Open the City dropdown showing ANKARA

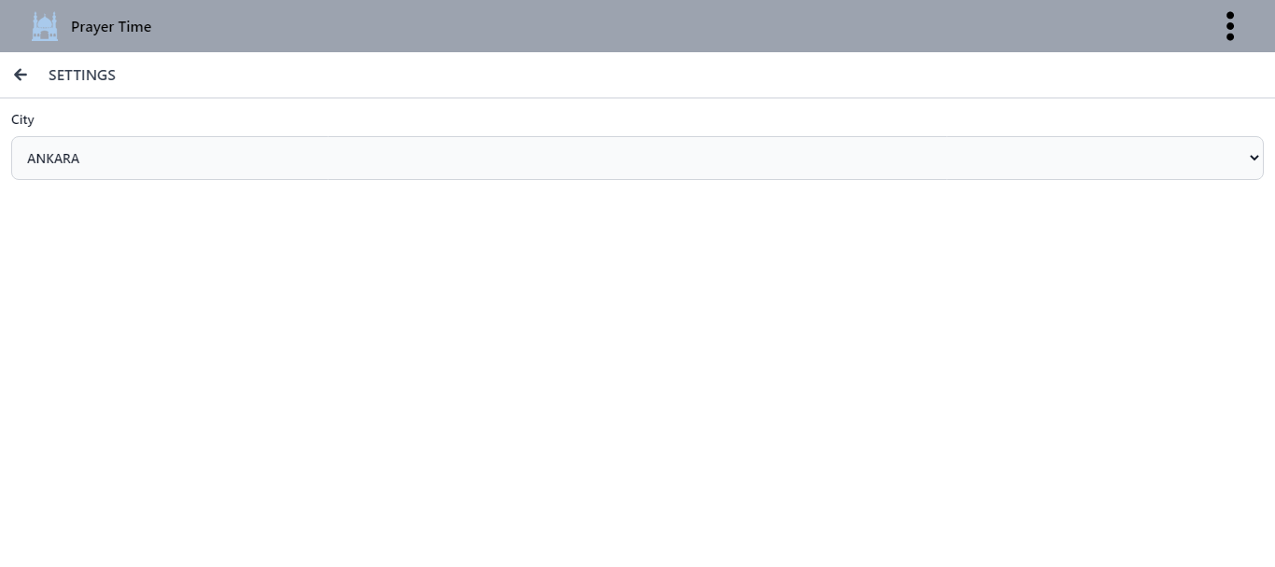637,159
